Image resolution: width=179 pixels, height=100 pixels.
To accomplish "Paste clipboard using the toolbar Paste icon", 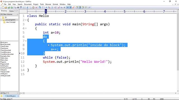I will tap(33, 7).
